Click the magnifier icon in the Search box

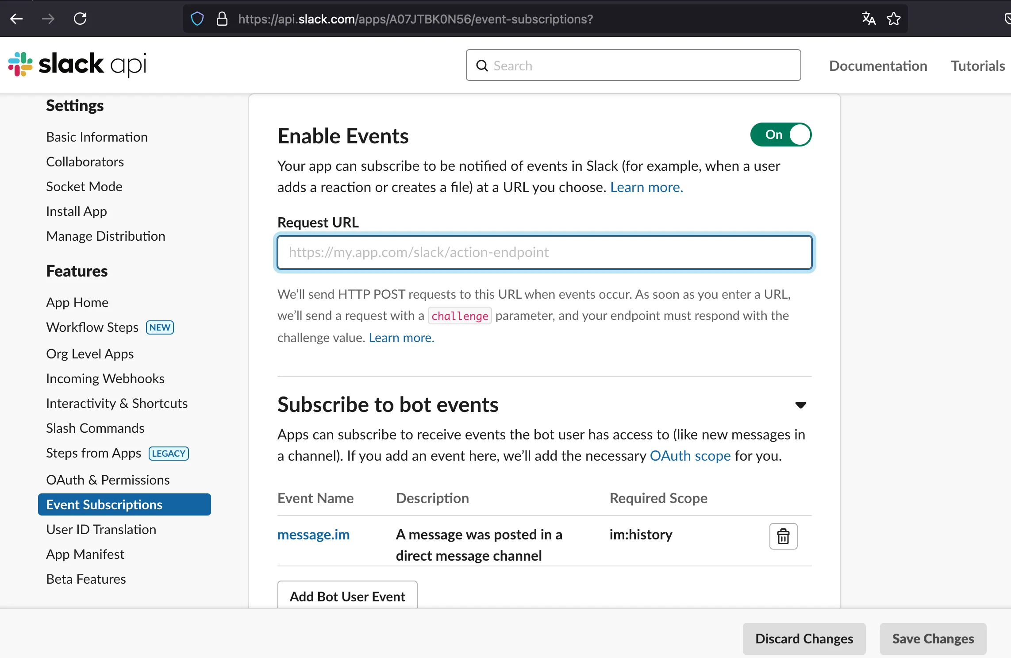coord(482,65)
